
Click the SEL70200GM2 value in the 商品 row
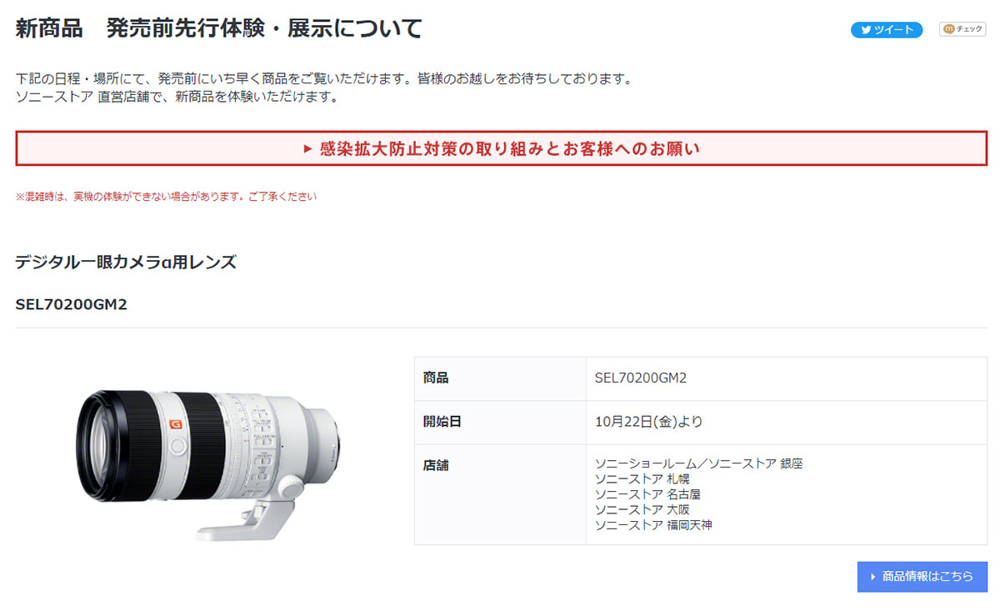pos(641,378)
